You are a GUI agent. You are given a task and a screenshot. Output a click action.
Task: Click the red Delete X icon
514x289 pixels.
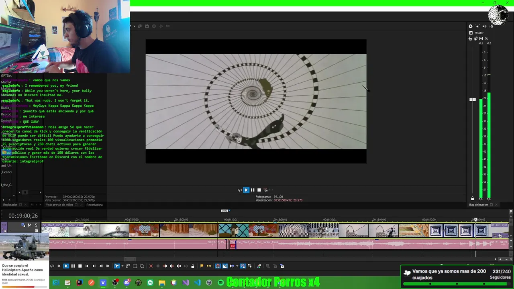pyautogui.click(x=151, y=266)
